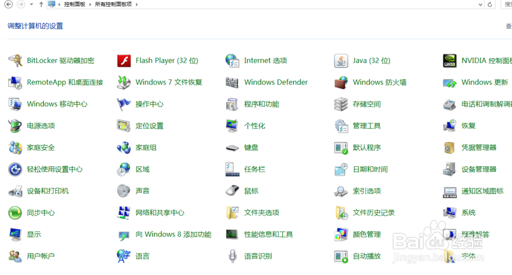Screen dimensions: 512x275
Task: Click the 轻松使用设置中心 icon
Action: (x=15, y=169)
